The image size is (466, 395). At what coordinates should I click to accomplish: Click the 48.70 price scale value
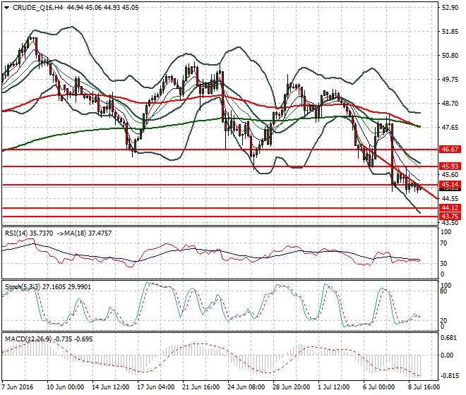tap(450, 104)
